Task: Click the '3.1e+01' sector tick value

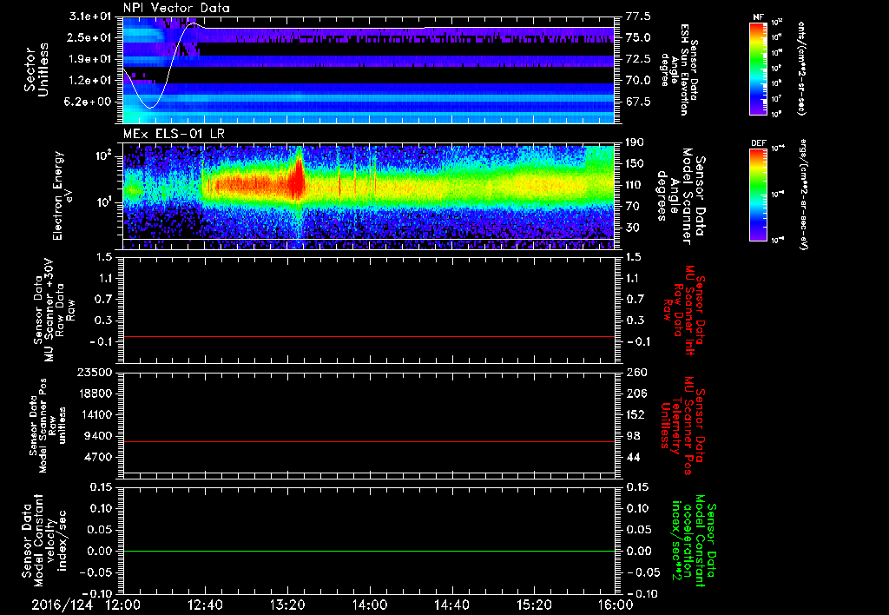Action: (x=90, y=16)
